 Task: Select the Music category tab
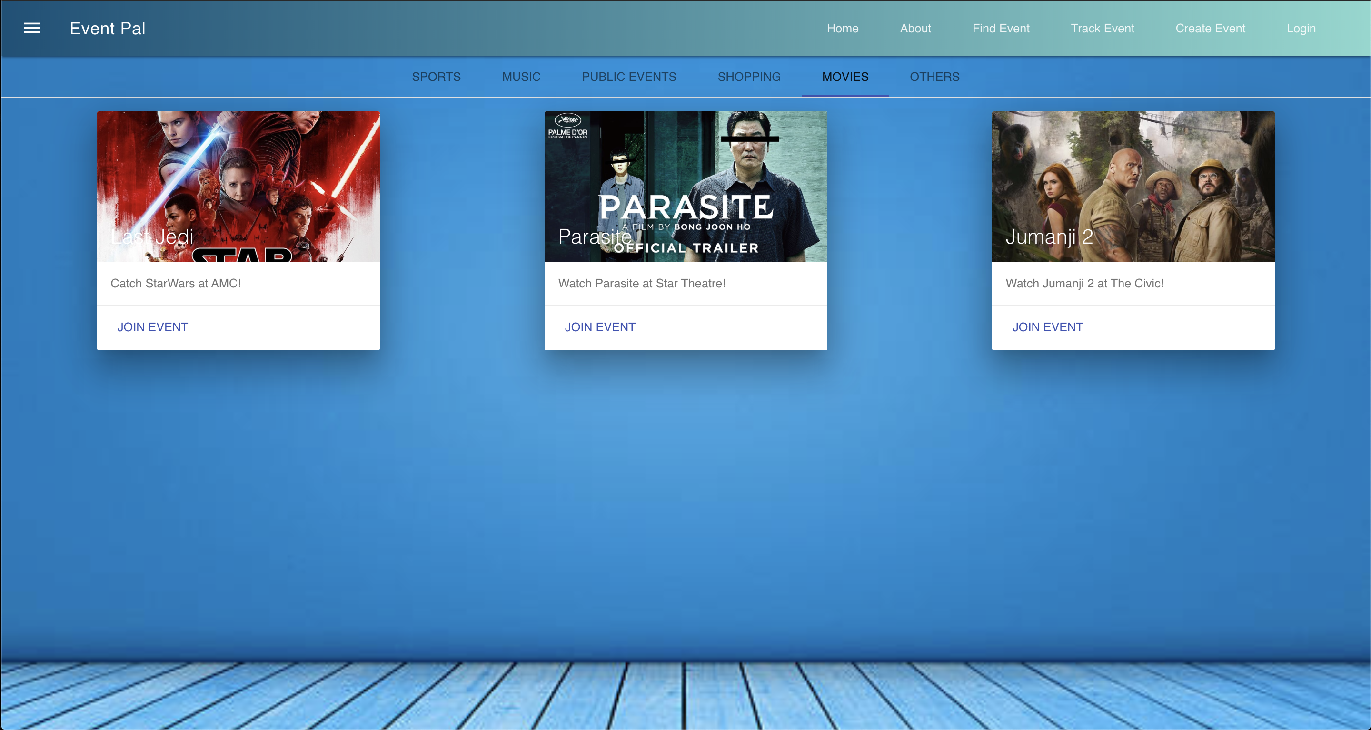point(521,77)
